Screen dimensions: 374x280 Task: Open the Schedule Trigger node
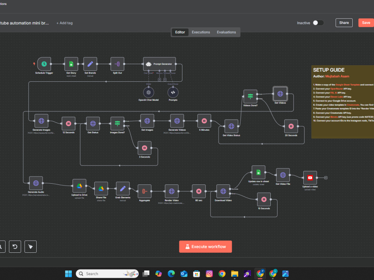coord(44,64)
